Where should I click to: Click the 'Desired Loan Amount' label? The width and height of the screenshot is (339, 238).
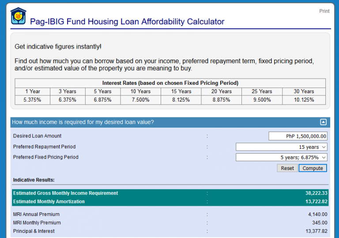[37, 136]
